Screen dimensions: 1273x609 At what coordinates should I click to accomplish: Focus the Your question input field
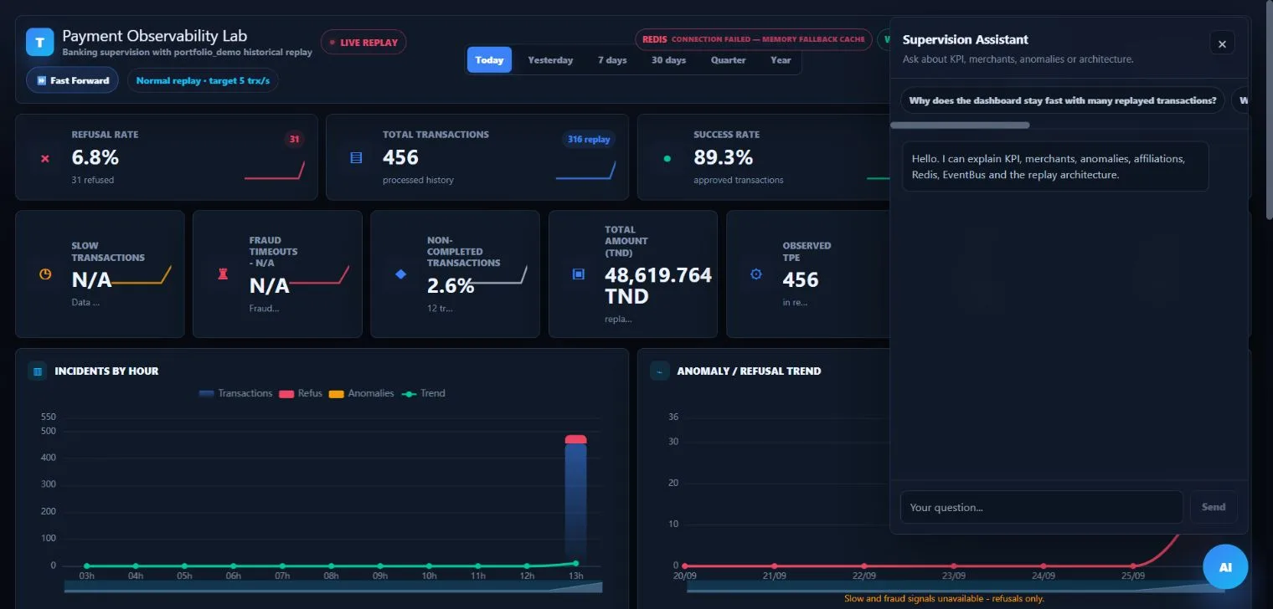tap(1042, 507)
